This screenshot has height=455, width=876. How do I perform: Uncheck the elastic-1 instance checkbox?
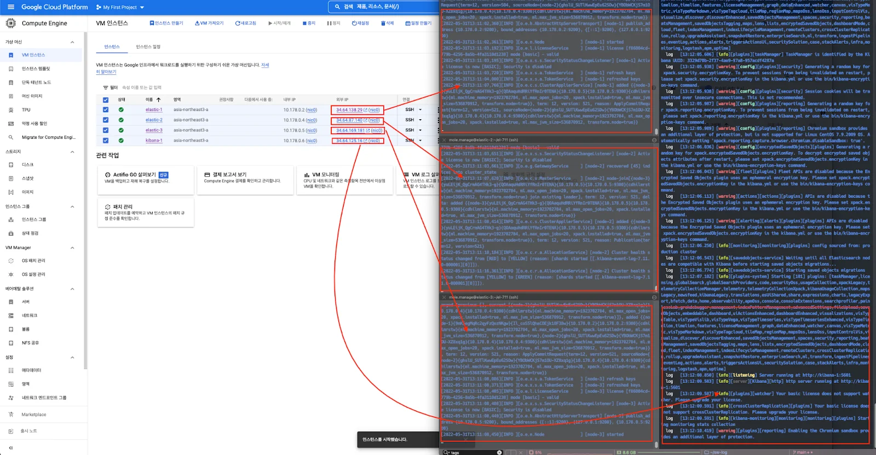[106, 110]
